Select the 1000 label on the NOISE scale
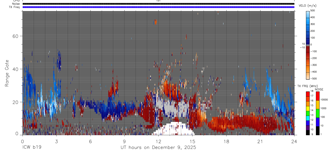 (x=323, y=108)
